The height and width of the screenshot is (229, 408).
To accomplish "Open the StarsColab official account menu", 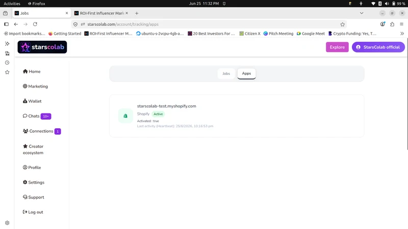I will tap(378, 47).
